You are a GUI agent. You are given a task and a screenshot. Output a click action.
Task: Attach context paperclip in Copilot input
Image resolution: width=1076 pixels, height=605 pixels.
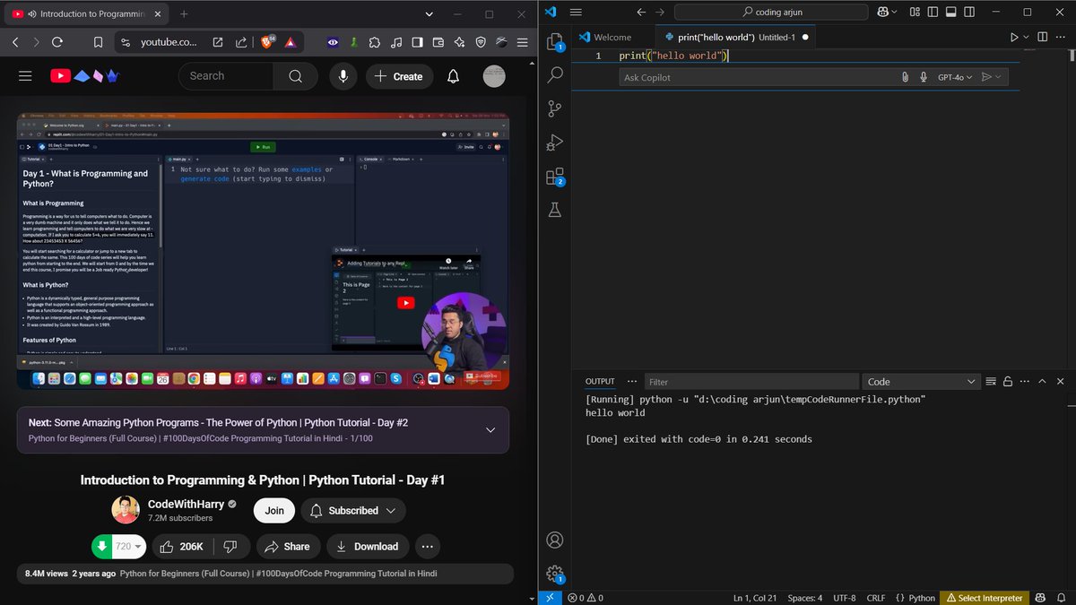(x=905, y=77)
